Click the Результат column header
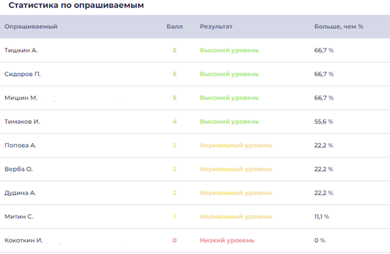 216,26
